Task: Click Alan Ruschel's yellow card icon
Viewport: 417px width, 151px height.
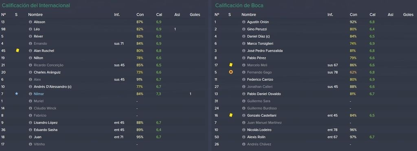Action: point(18,50)
